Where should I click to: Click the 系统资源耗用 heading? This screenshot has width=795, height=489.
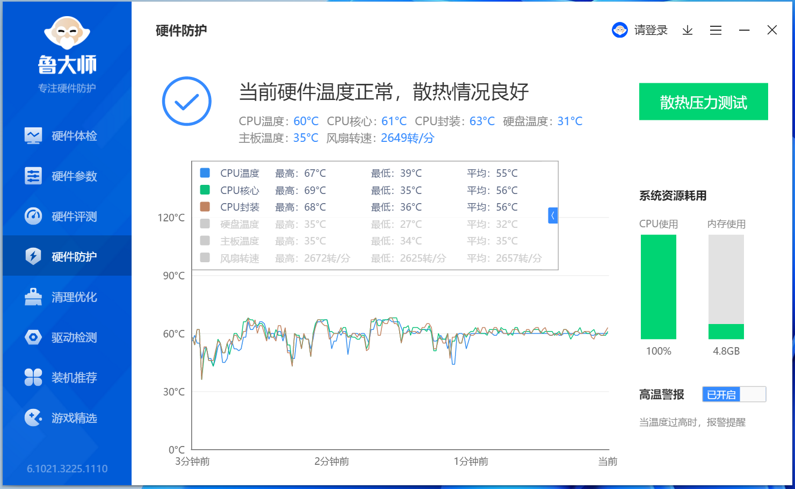673,196
